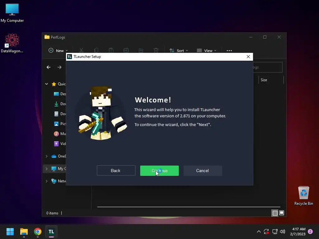Open Google Chrome from the taskbar
This screenshot has height=239, width=319.
(x=38, y=232)
